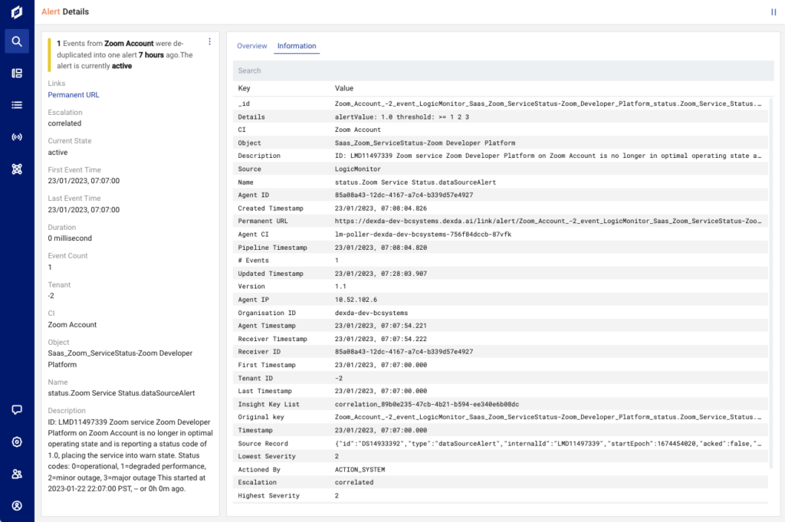Click the app logo in the sidebar

17,12
